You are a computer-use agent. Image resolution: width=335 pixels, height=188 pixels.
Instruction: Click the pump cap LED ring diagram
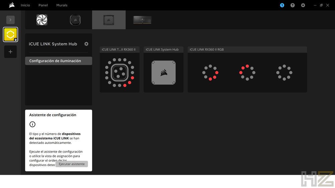120,72
